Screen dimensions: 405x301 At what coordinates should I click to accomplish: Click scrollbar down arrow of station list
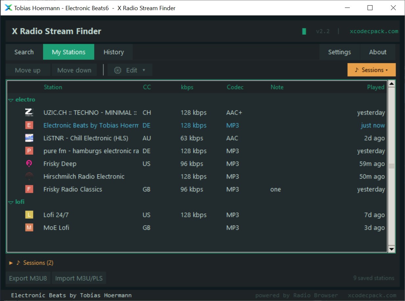pos(391,249)
